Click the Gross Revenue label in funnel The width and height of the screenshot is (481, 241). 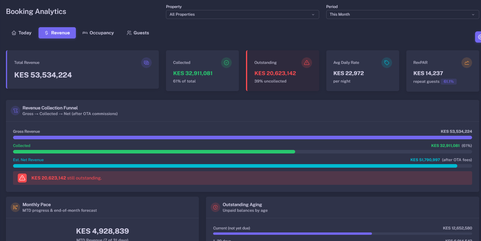pyautogui.click(x=26, y=132)
